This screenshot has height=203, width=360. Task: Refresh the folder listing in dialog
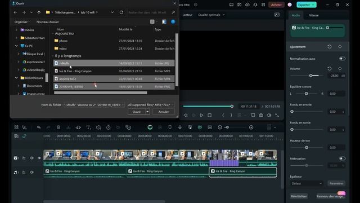point(121,12)
